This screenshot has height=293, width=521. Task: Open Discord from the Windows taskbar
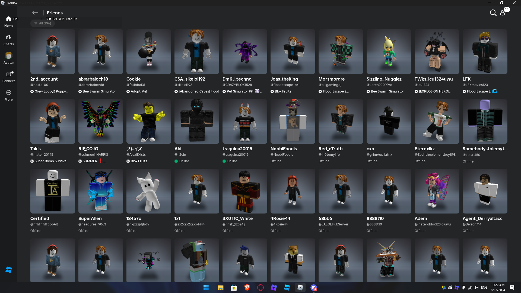point(314,288)
